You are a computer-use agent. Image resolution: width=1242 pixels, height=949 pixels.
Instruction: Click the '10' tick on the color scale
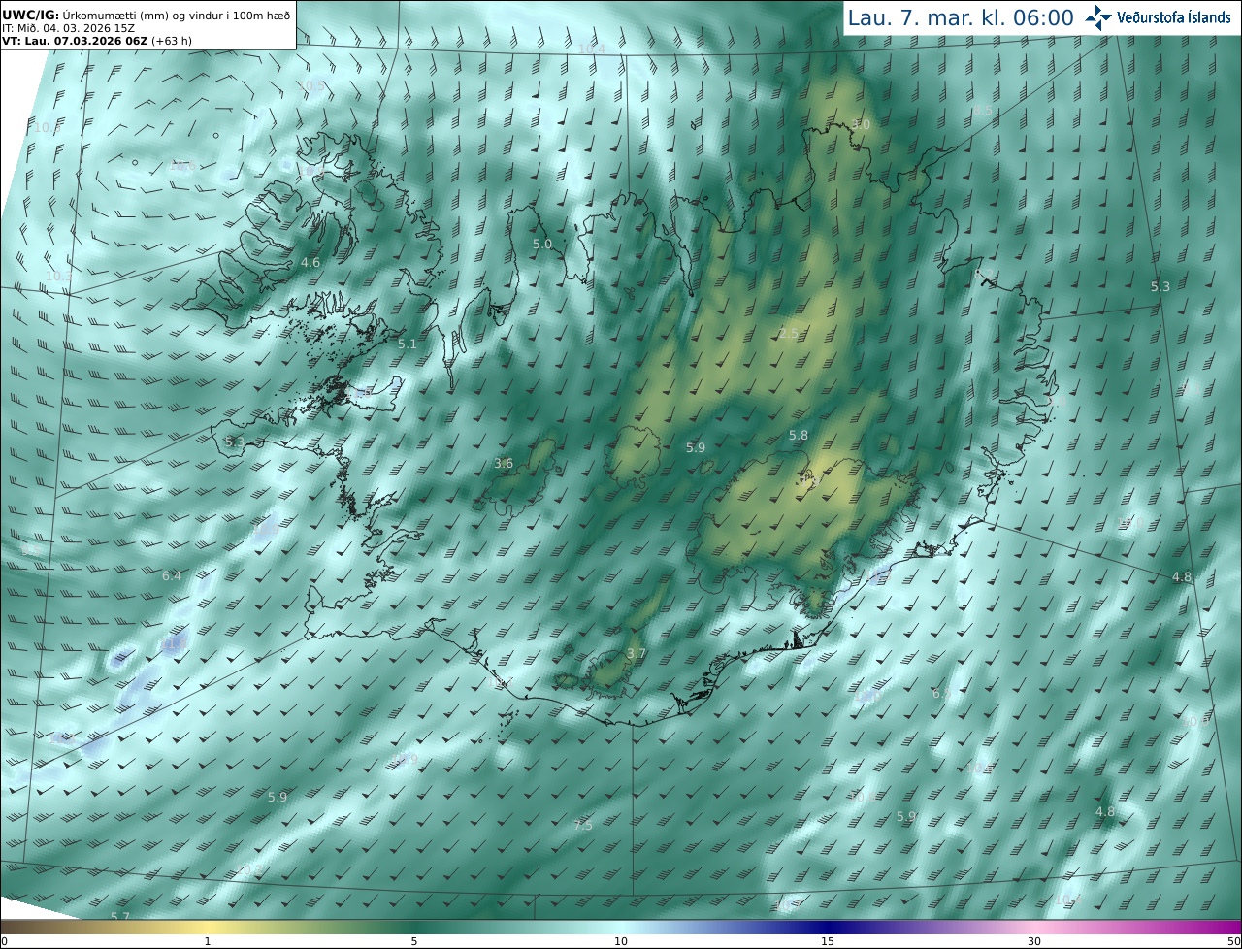tap(621, 941)
